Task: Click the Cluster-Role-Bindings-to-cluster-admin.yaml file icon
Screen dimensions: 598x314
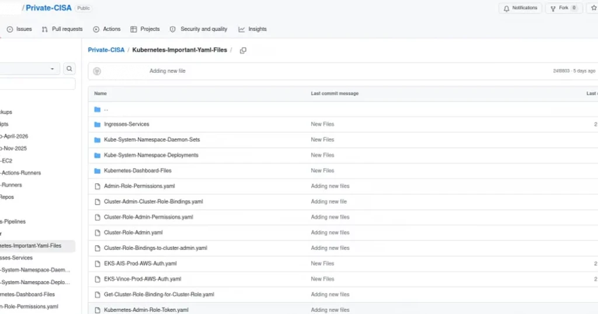Action: (x=98, y=248)
